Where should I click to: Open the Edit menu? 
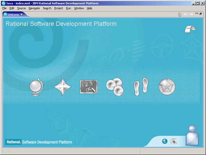click(12, 8)
